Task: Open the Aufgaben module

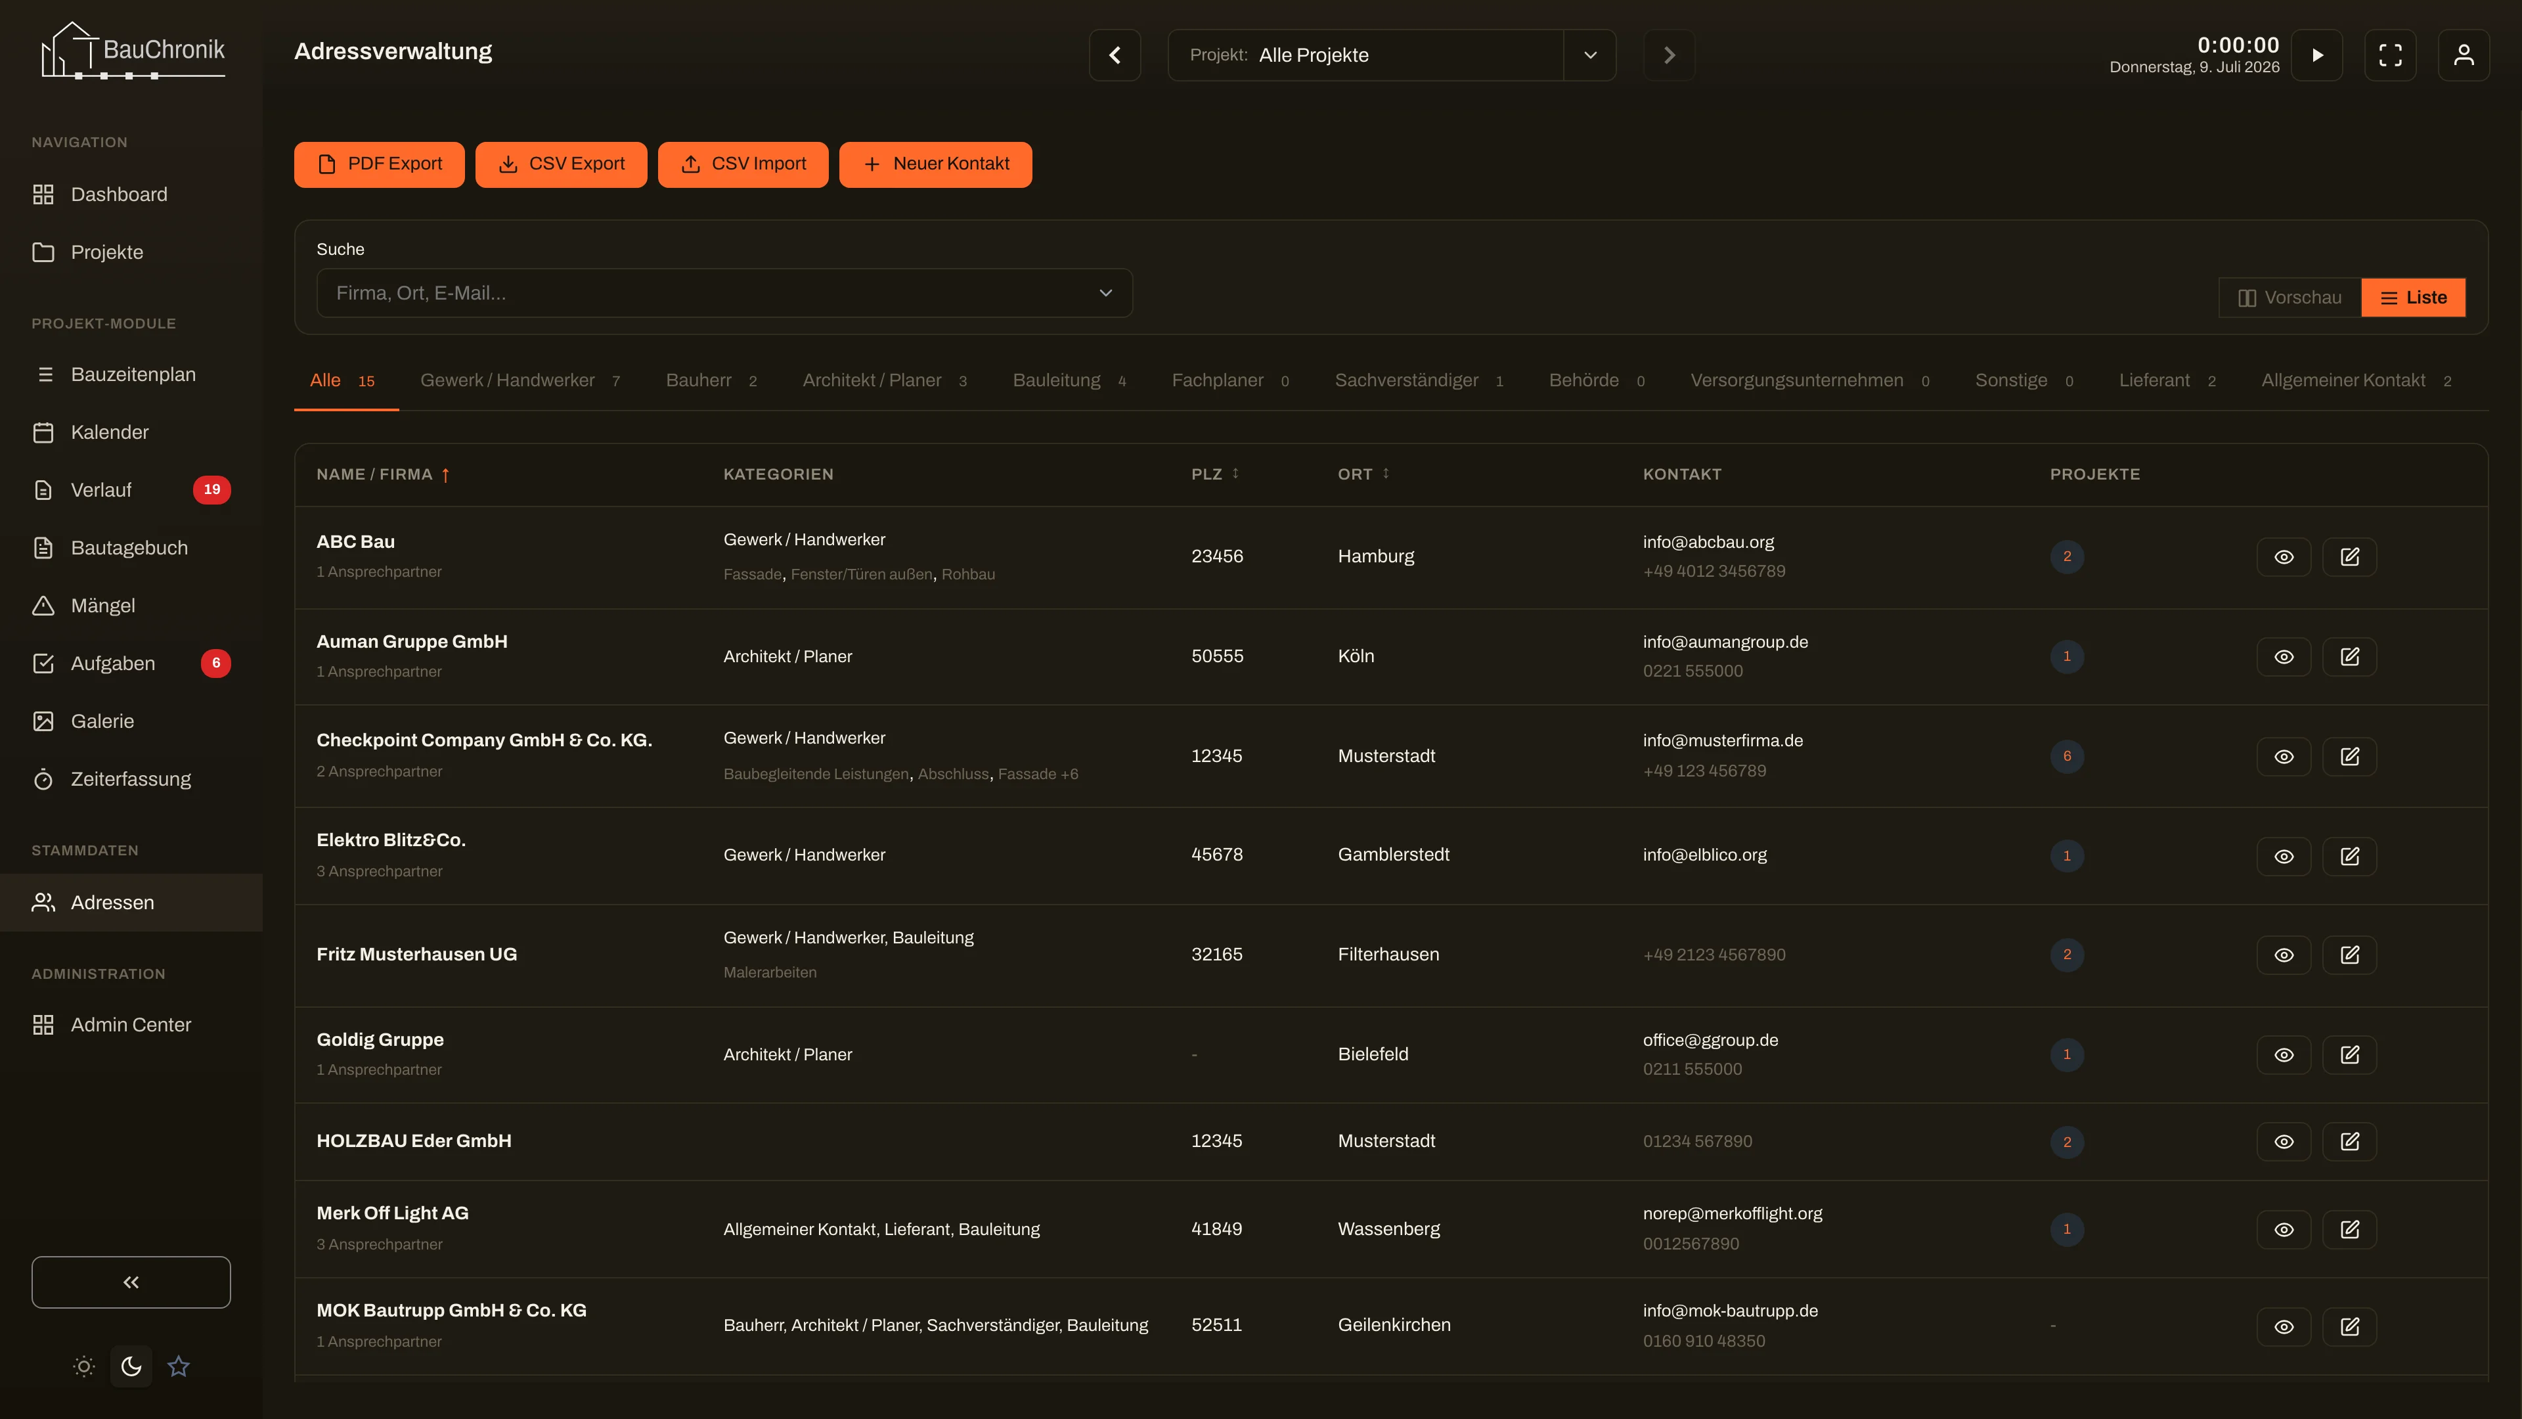Action: pyautogui.click(x=131, y=663)
